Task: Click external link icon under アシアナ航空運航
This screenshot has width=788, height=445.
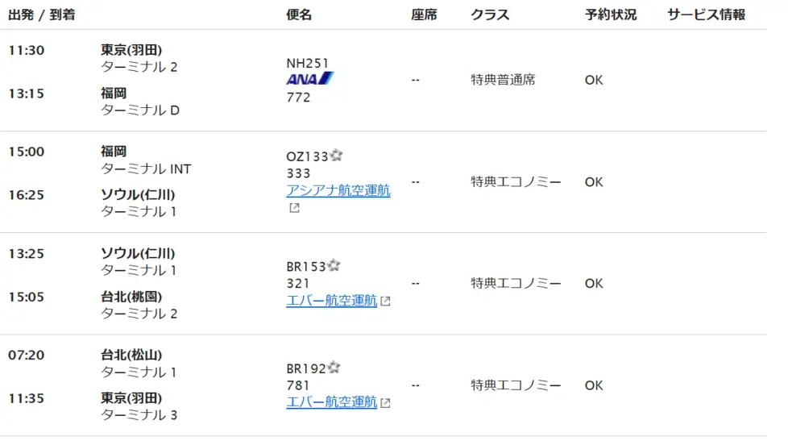Action: click(295, 208)
